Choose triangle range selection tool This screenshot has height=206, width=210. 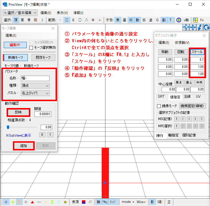pos(87,20)
